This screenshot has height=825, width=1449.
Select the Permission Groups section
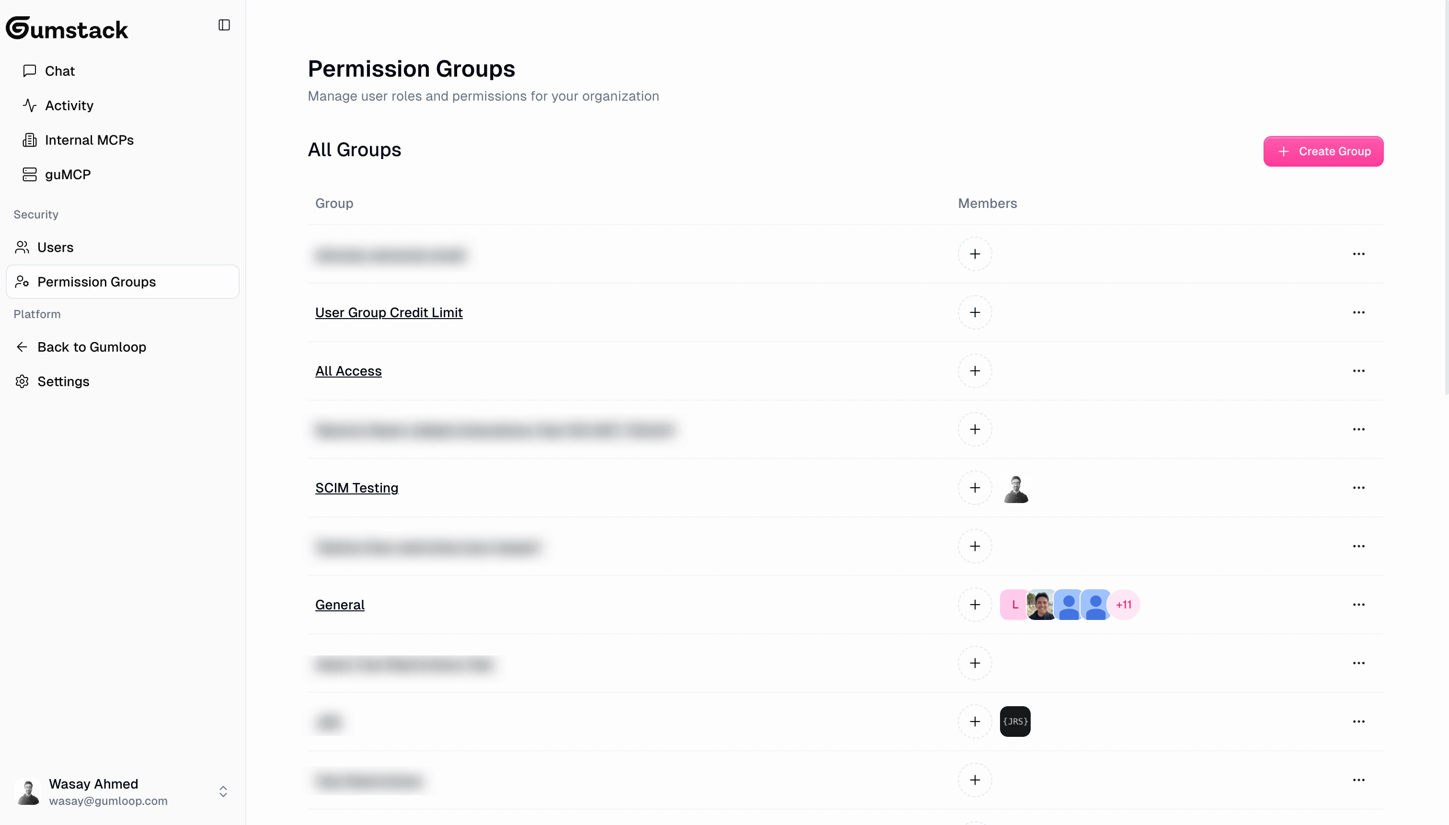96,282
